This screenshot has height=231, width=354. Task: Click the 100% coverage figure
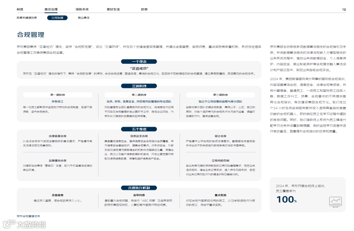tap(286, 199)
